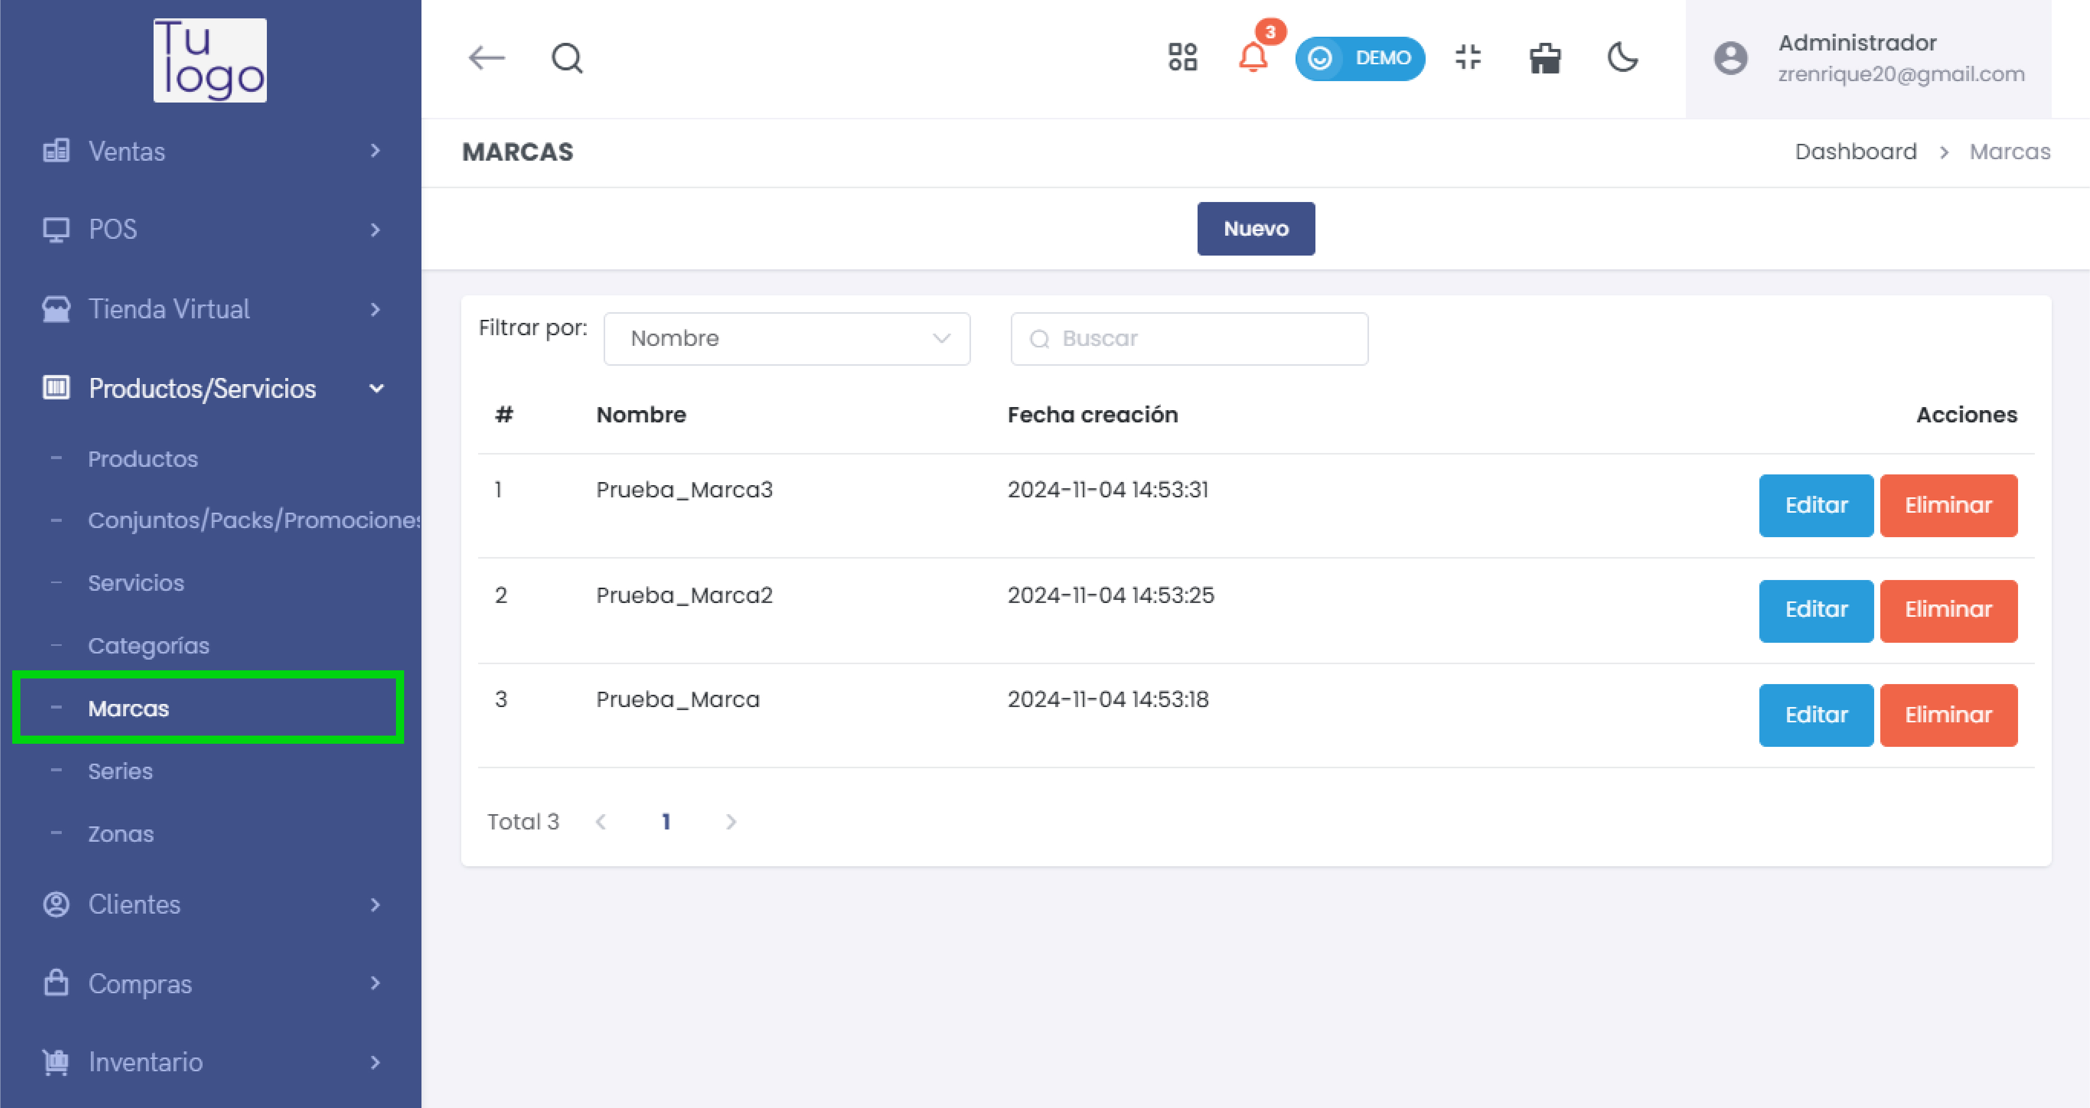Click the Nombre column header
2090x1108 pixels.
coord(641,415)
